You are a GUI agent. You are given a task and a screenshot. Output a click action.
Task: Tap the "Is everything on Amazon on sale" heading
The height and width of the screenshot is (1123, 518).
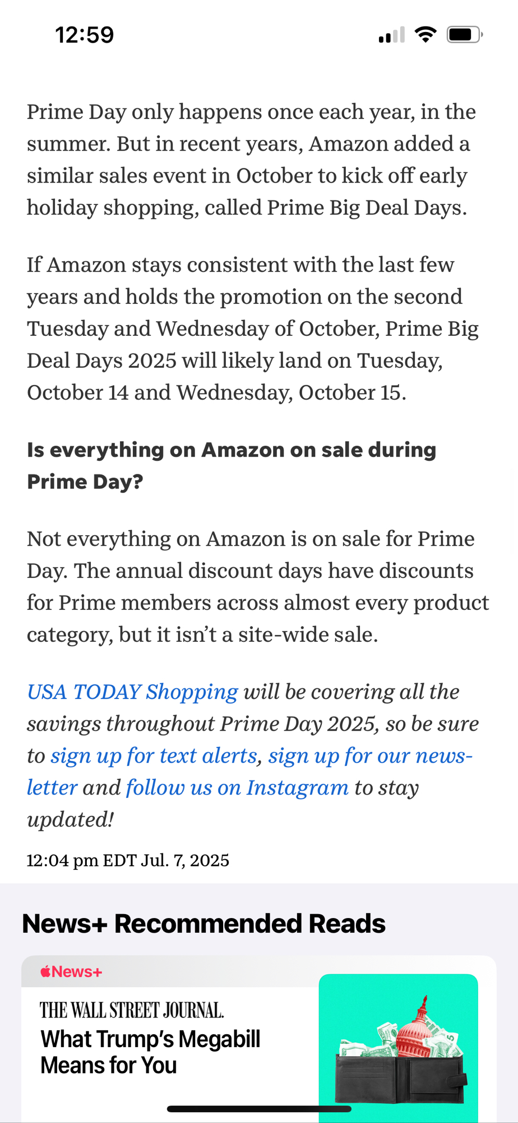(x=231, y=465)
